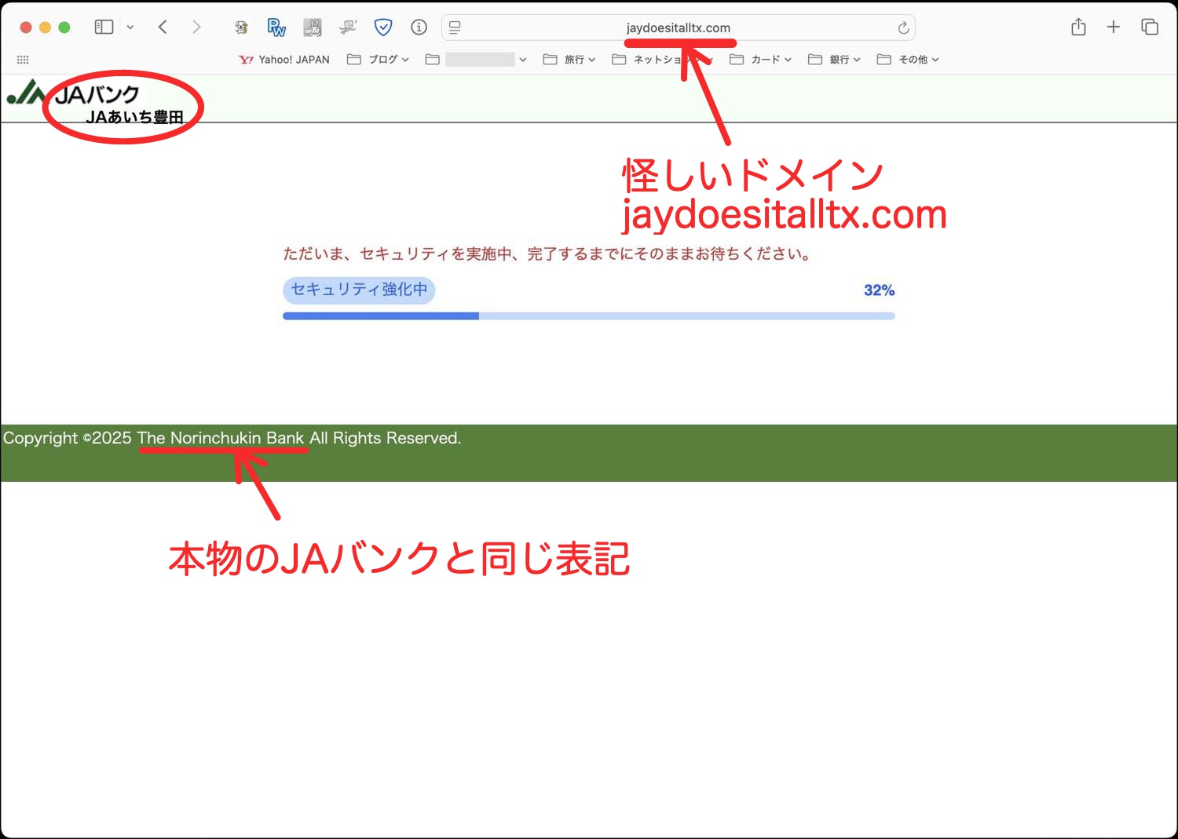Click the security progress bar
Image resolution: width=1178 pixels, height=839 pixels.
[589, 316]
